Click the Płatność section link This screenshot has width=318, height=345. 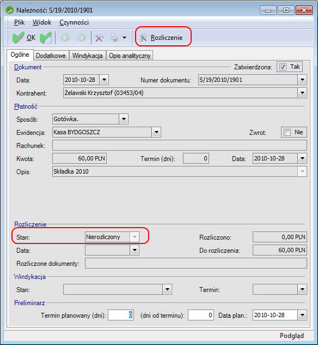[x=26, y=106]
